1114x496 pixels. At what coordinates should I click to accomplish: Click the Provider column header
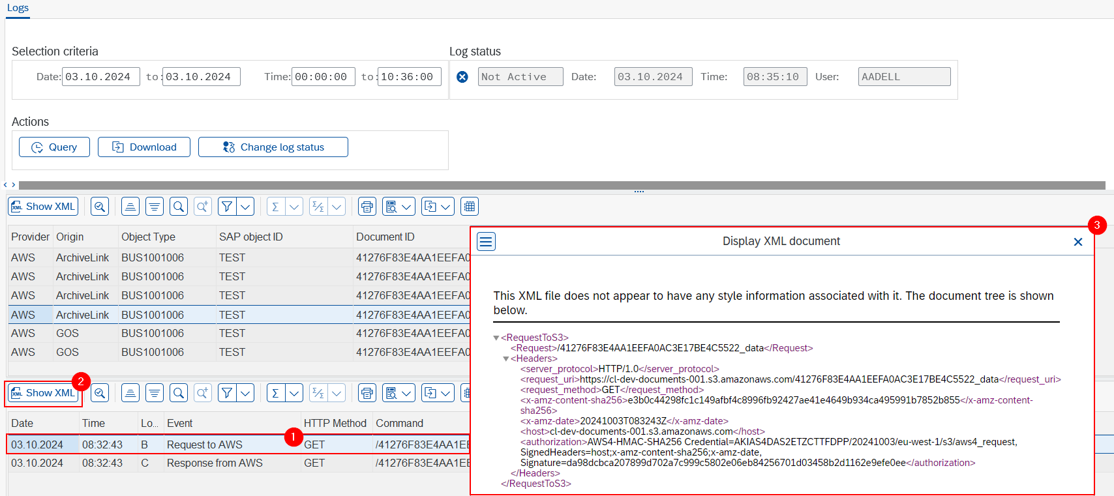30,237
